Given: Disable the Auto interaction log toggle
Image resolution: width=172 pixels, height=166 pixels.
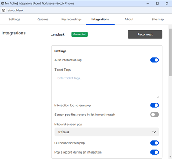Looking at the screenshot, I should [x=155, y=60].
